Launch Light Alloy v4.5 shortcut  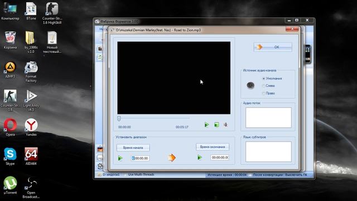[x=31, y=100]
